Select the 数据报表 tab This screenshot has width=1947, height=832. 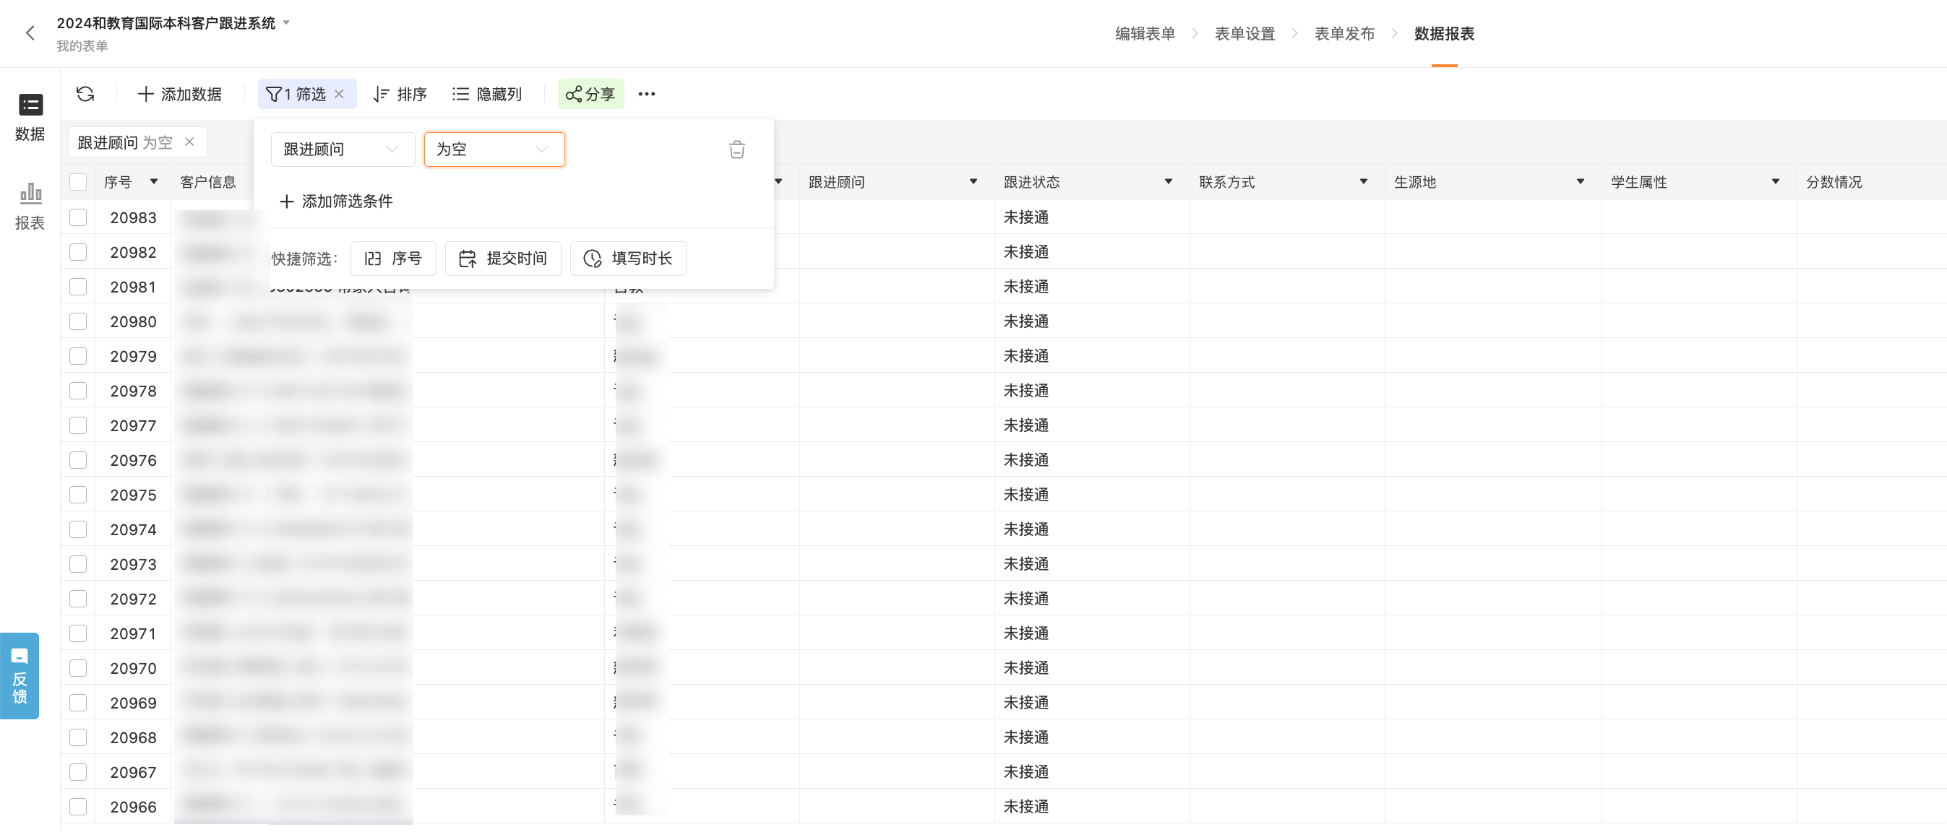pyautogui.click(x=1445, y=33)
